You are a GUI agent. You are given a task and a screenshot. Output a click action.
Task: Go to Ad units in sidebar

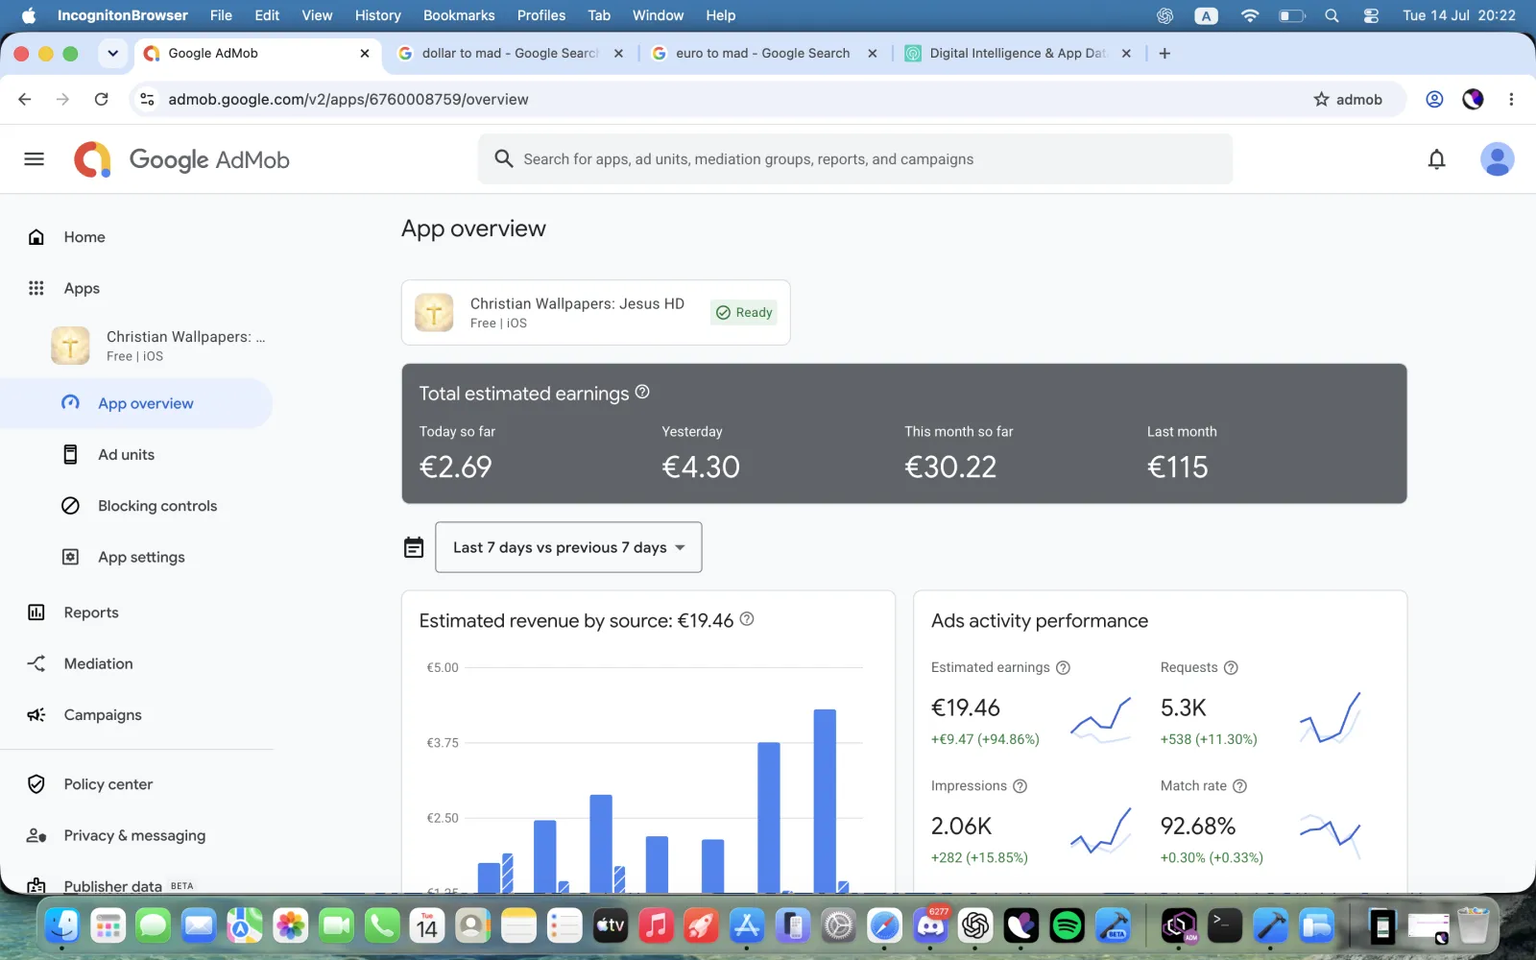pyautogui.click(x=126, y=455)
